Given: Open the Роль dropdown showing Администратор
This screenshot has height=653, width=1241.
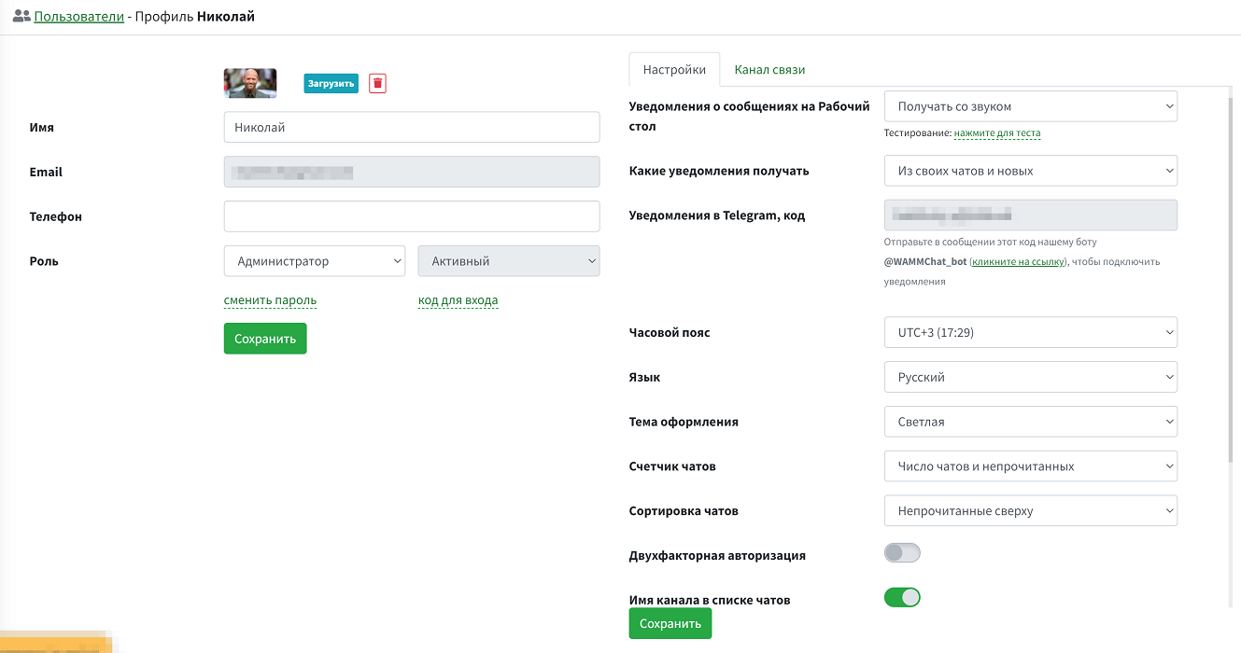Looking at the screenshot, I should [x=314, y=261].
